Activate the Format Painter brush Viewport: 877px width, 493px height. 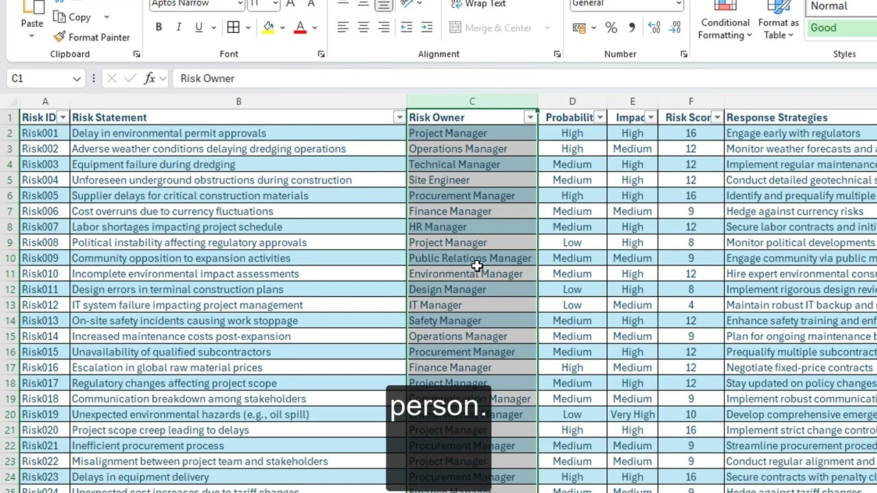[x=91, y=37]
